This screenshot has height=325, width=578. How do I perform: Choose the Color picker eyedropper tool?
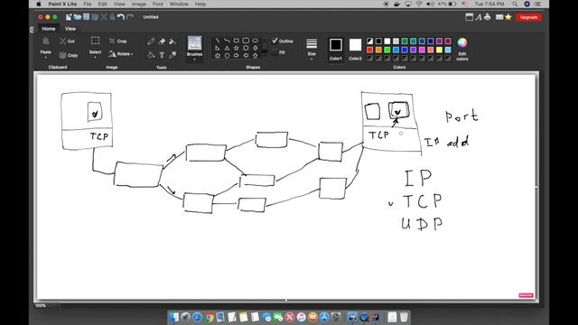[x=172, y=55]
